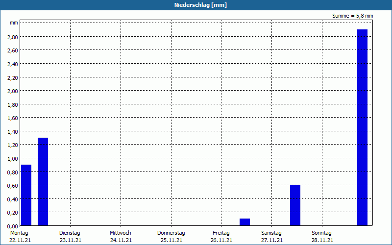This screenshot has height=245, width=392.
Task: Click the 2,80 y-axis tick label
Action: point(13,37)
